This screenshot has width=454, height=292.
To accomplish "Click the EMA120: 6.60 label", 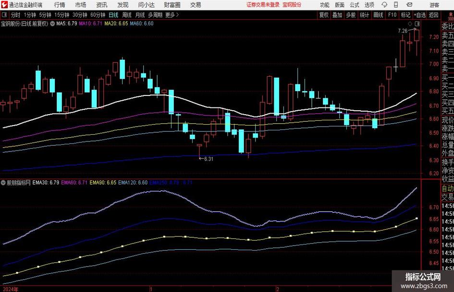I will click(x=133, y=183).
